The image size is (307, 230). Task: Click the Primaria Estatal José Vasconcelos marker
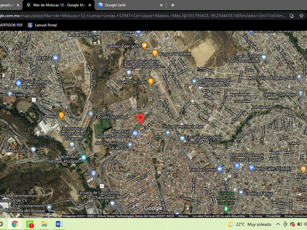[264, 58]
